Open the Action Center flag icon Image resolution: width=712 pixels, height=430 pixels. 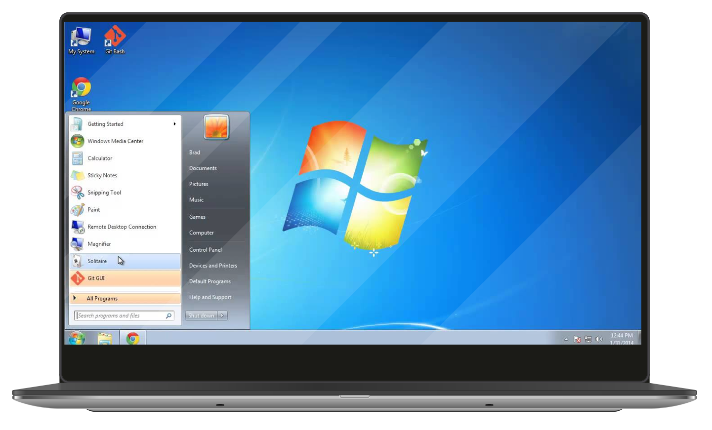577,339
